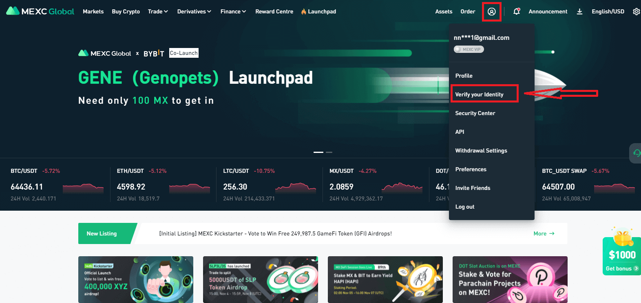Image resolution: width=641 pixels, height=303 pixels.
Task: Open the settings gear icon
Action: (x=636, y=12)
